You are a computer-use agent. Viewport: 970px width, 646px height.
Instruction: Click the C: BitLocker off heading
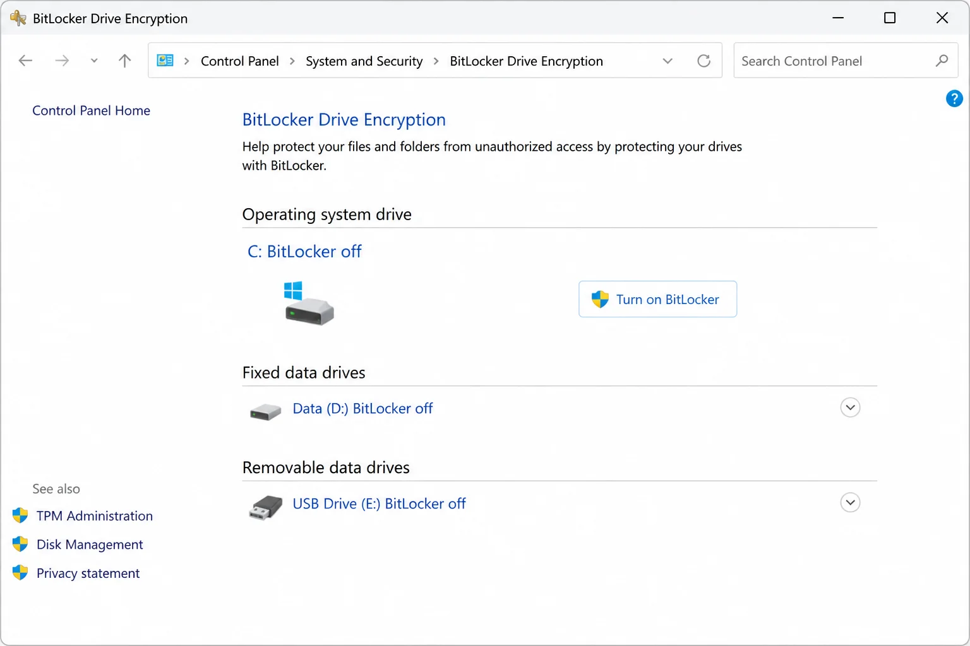[304, 251]
